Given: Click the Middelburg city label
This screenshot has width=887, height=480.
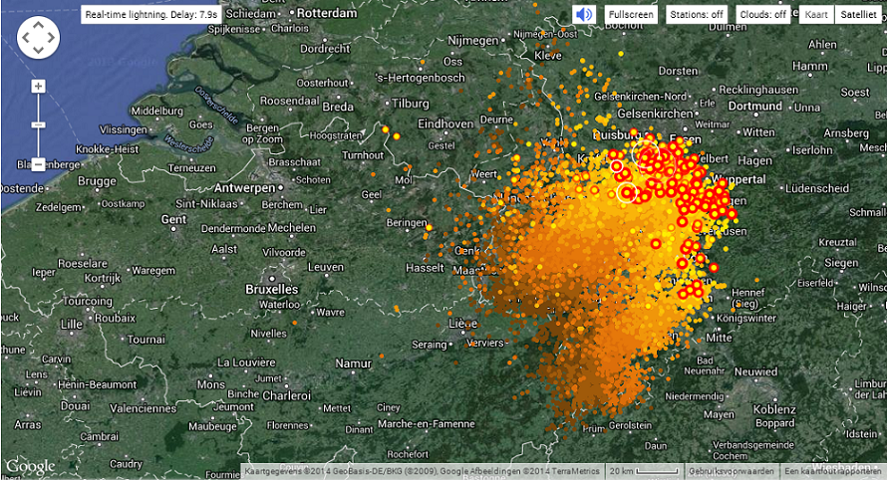Looking at the screenshot, I should (157, 111).
